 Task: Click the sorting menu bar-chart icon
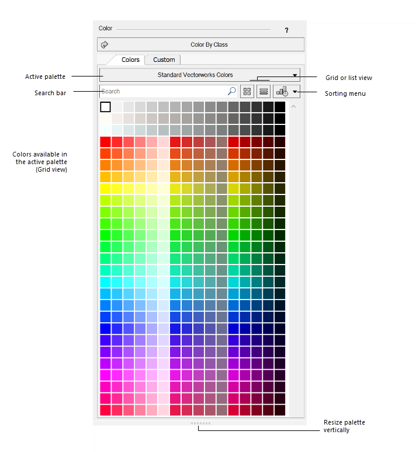[282, 91]
